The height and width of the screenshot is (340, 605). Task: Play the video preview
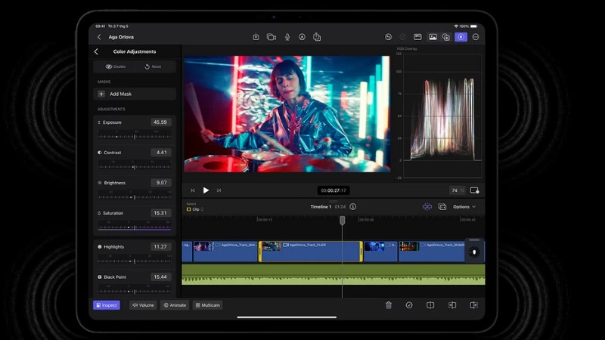206,190
